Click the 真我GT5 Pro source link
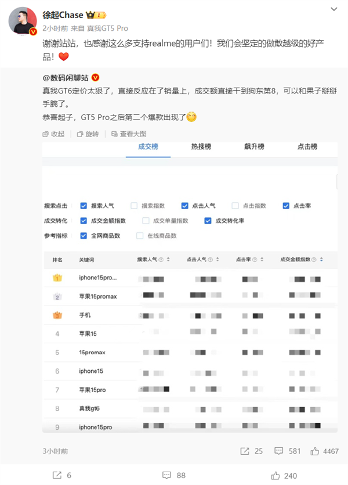 coord(107,28)
